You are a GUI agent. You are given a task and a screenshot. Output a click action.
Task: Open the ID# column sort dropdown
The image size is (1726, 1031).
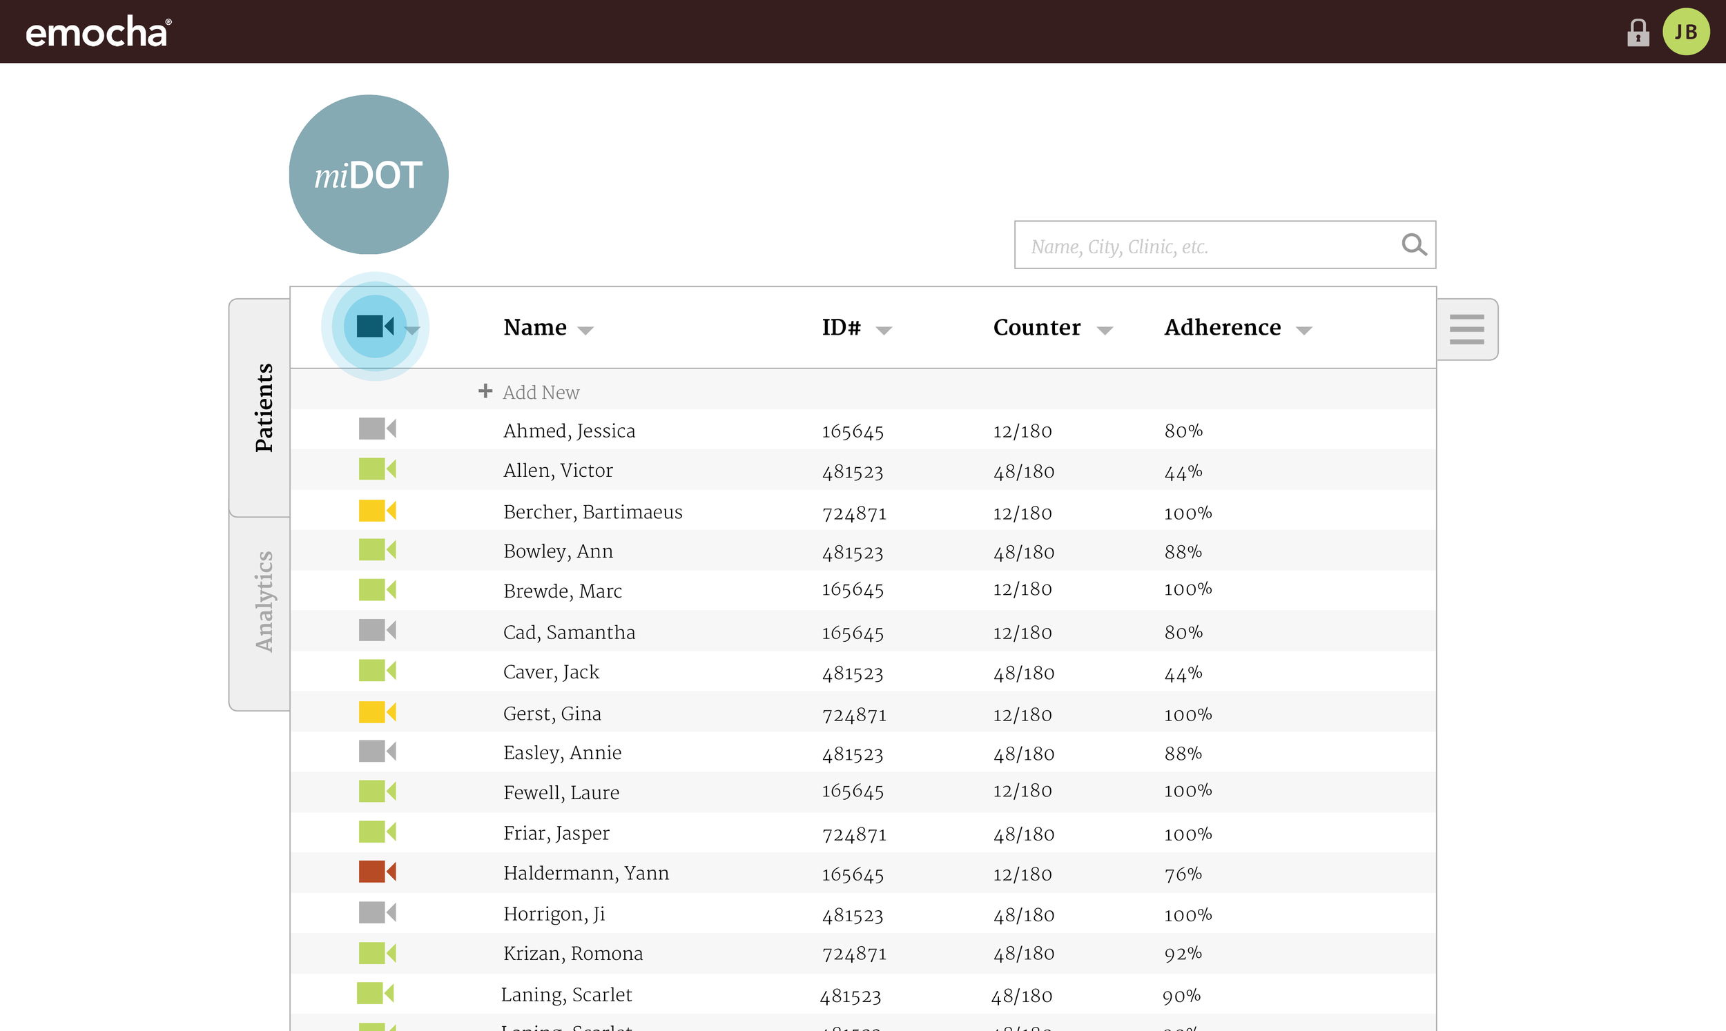coord(884,331)
